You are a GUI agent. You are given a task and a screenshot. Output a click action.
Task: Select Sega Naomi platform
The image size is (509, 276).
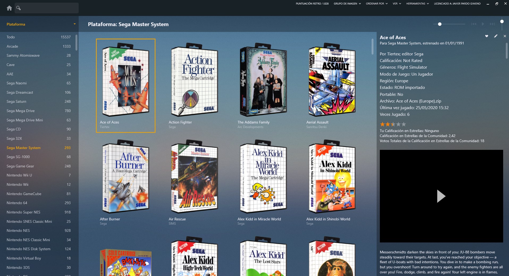click(x=39, y=83)
